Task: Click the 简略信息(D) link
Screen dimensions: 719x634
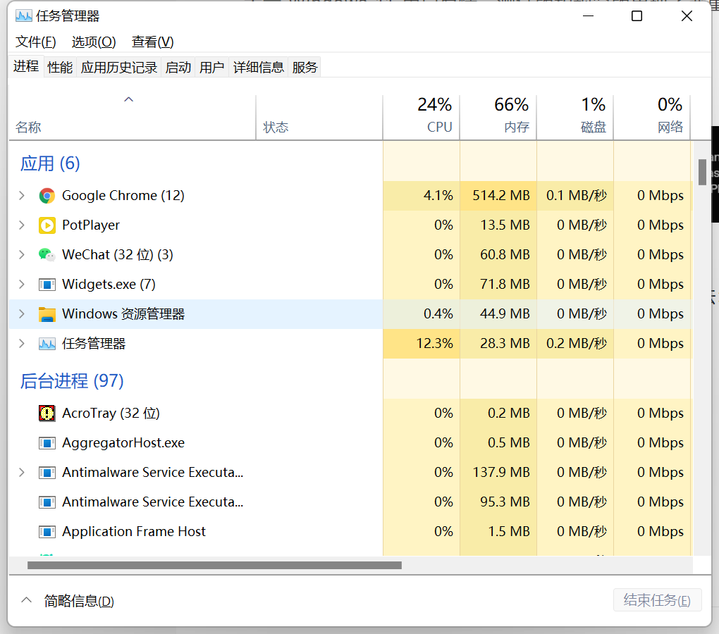Action: click(79, 601)
